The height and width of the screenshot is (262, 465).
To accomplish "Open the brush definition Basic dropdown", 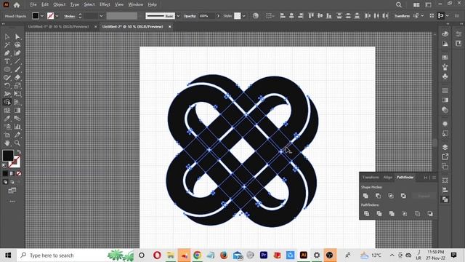I will pyautogui.click(x=178, y=16).
